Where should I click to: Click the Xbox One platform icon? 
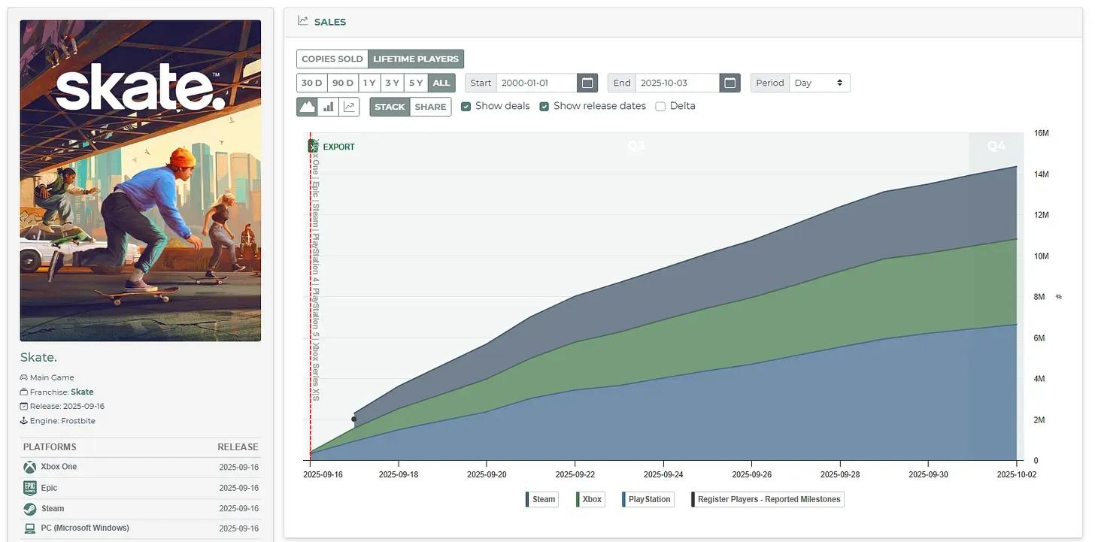[29, 467]
